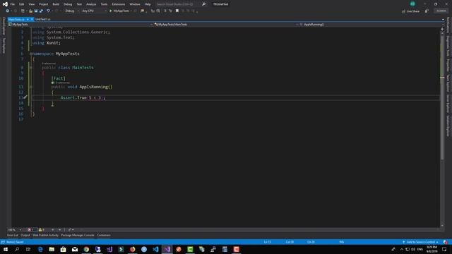The width and height of the screenshot is (452, 254).
Task: Click the save file toolbar icon
Action: [x=36, y=11]
